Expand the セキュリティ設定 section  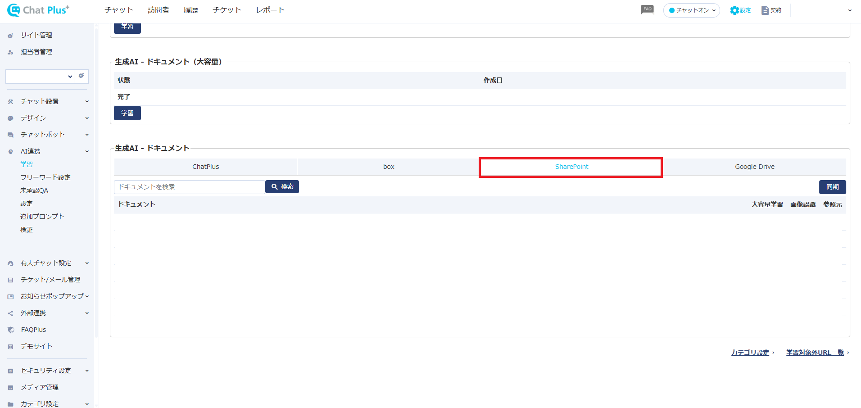coord(87,371)
